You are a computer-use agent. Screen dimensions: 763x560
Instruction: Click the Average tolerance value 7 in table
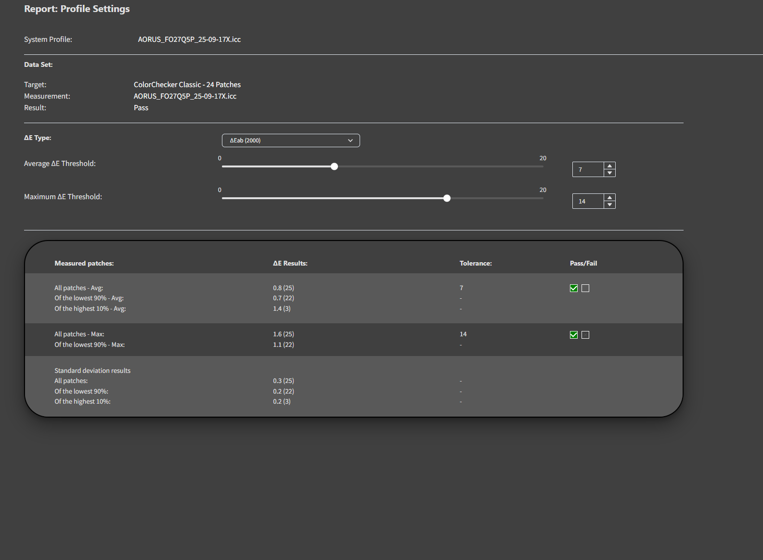pyautogui.click(x=461, y=288)
